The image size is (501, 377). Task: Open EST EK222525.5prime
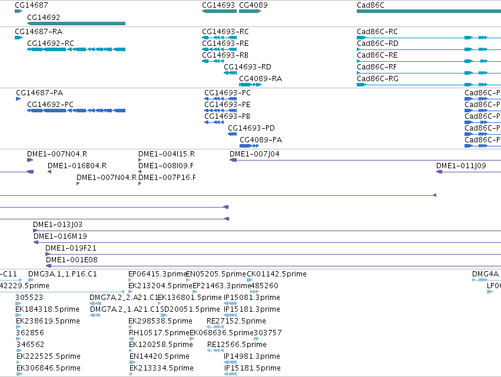(48, 357)
